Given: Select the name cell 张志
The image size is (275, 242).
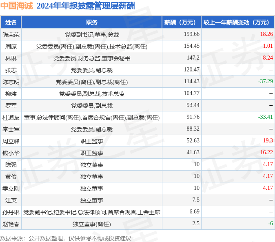Looking at the screenshot, I should (11, 70).
